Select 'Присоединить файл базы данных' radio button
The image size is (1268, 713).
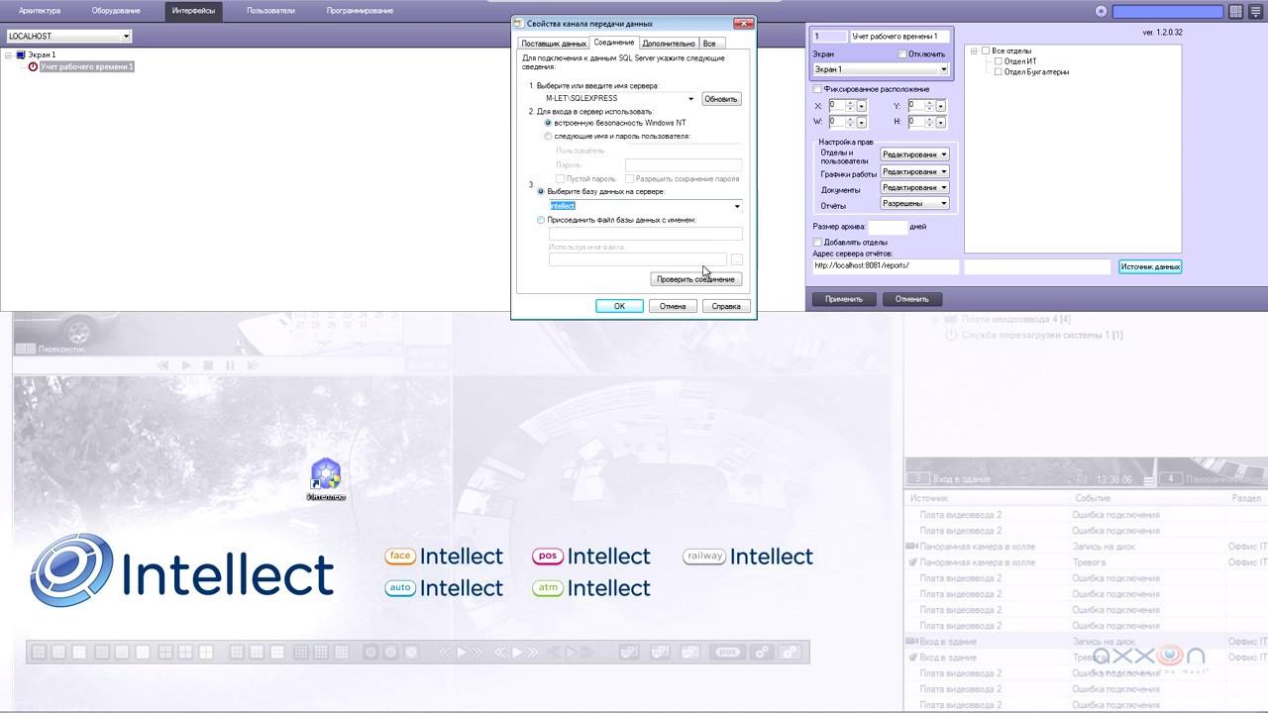click(x=541, y=220)
